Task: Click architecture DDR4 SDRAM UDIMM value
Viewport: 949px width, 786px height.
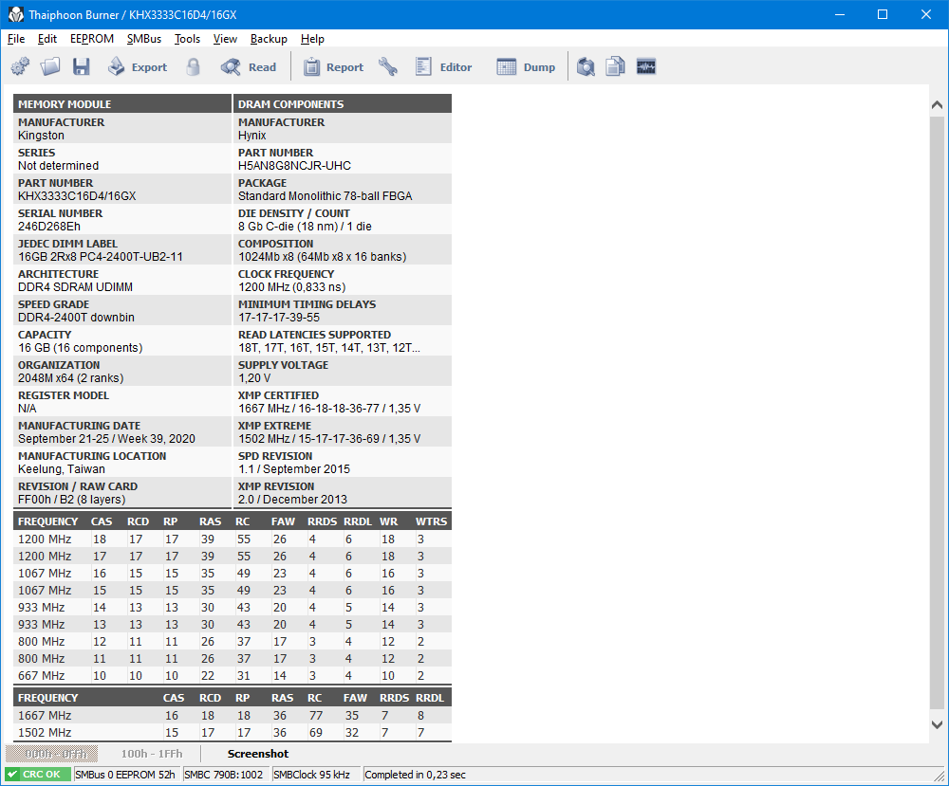Action: 75,286
